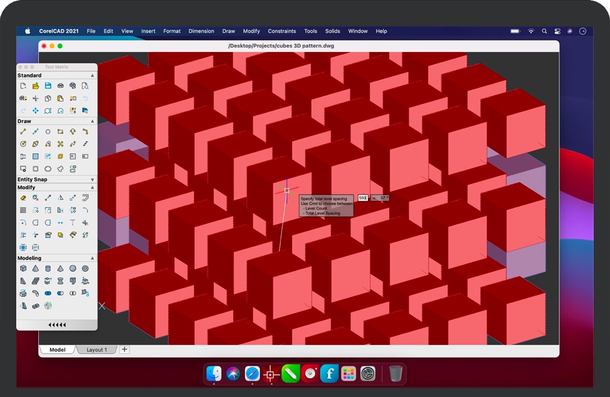Select the Trim scissors tool in Modify
Viewport: 610px width, 397px height.
pos(85,223)
